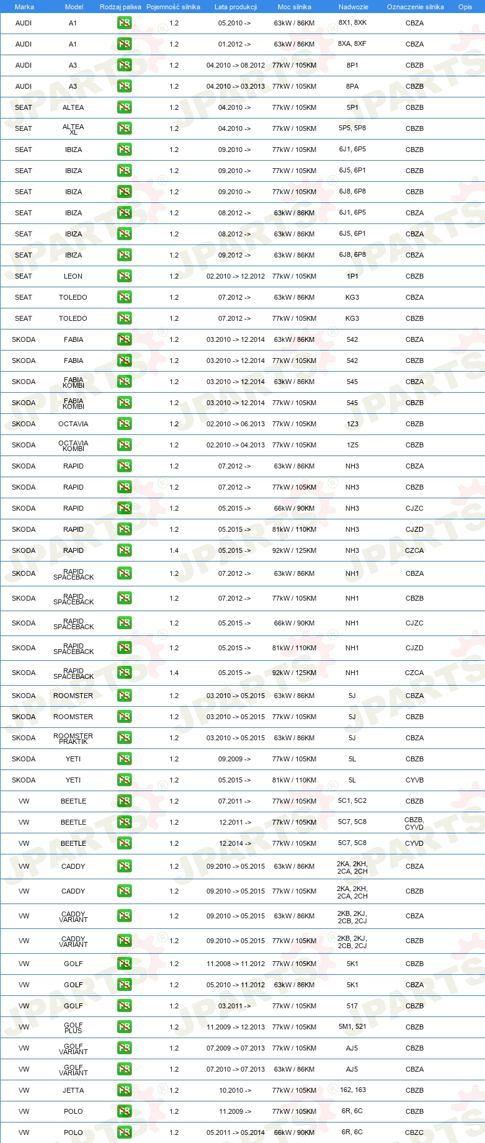Select 11.2008 -> 11.2012 date cell
The width and height of the screenshot is (485, 1143).
click(236, 964)
